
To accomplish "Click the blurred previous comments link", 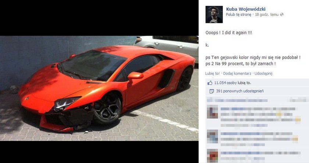I will click(237, 100).
